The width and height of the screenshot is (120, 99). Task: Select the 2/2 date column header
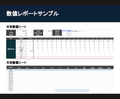[x=36, y=39]
